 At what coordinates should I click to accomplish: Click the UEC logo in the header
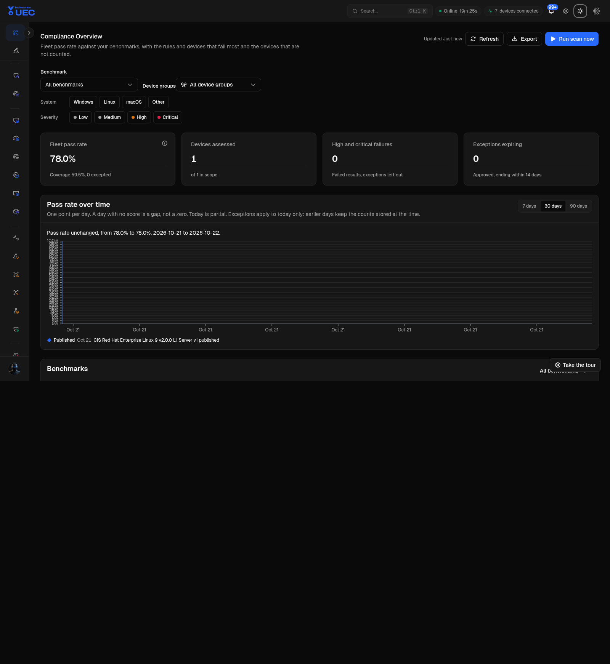point(21,11)
